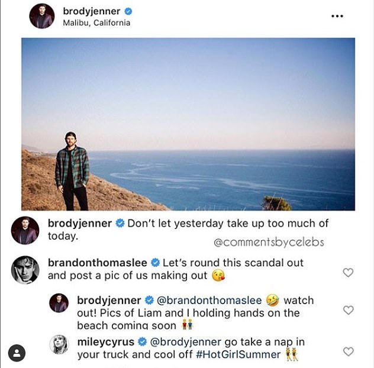
Task: Click brandonthomaslee's black-and-white avatar
Action: coord(25,270)
